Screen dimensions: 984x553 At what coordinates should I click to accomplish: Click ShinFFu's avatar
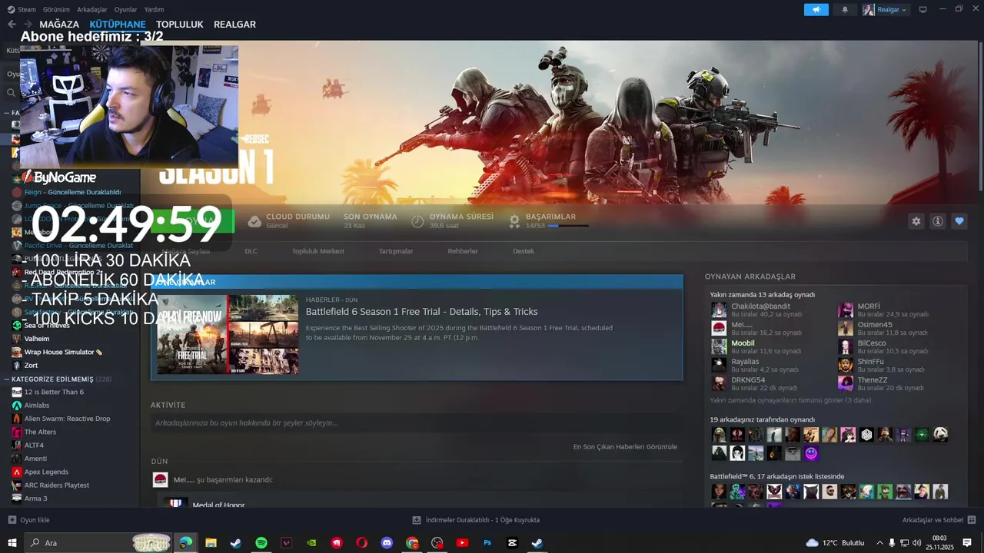coord(846,365)
